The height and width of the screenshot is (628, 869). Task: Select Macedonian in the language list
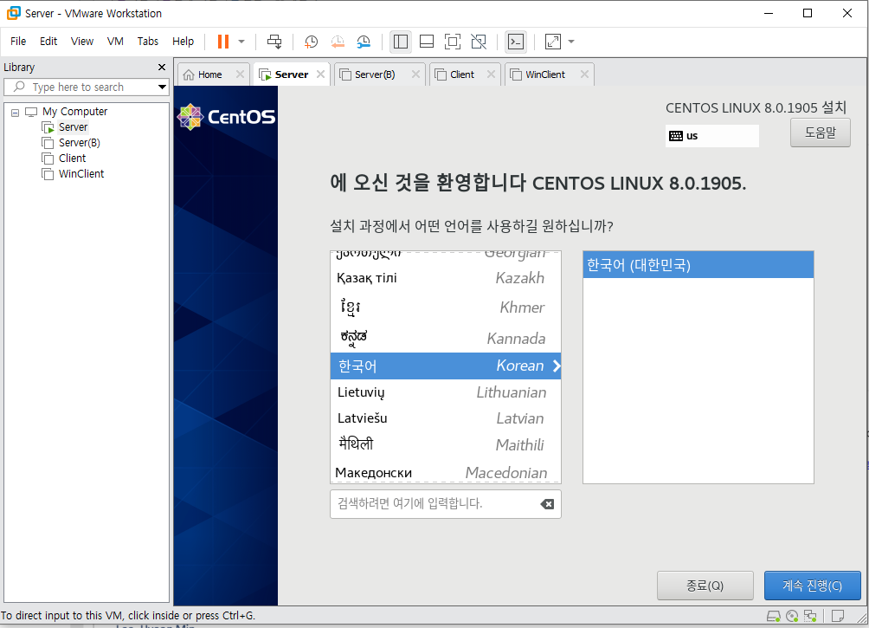tap(446, 472)
